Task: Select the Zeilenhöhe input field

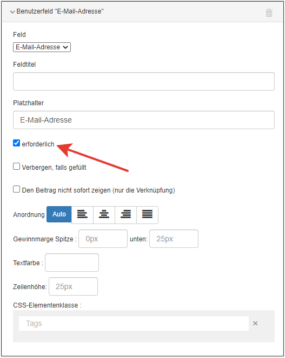Action: click(74, 286)
